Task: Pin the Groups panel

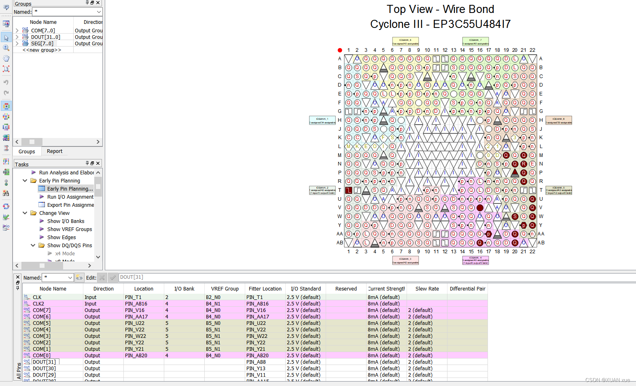Action: pyautogui.click(x=87, y=3)
